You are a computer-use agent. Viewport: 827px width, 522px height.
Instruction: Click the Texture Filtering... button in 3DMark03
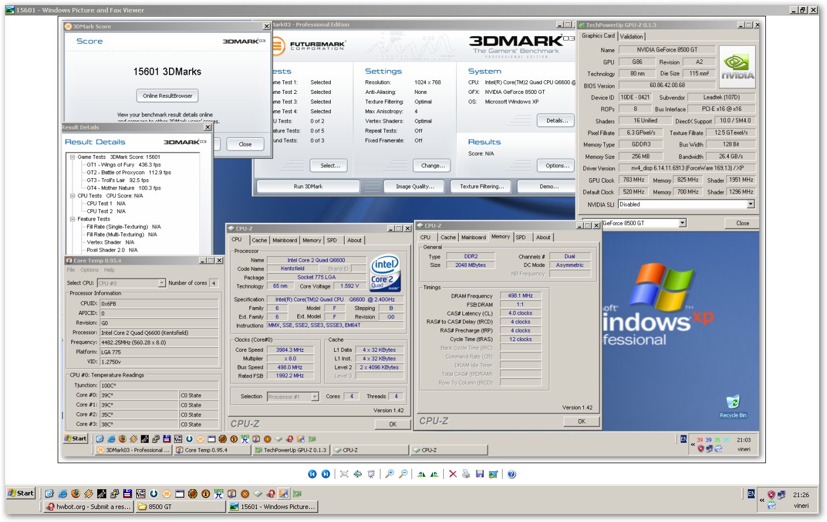coord(482,186)
